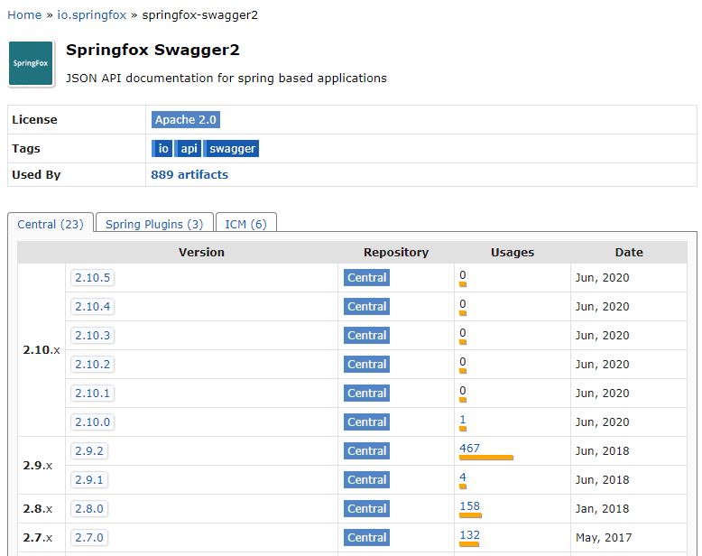
Task: Open version 2.10.0
Action: 92,422
